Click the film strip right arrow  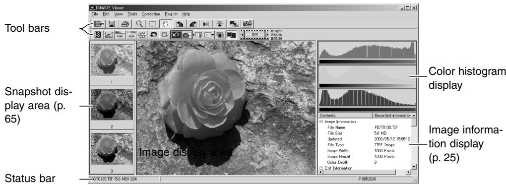coord(267,35)
